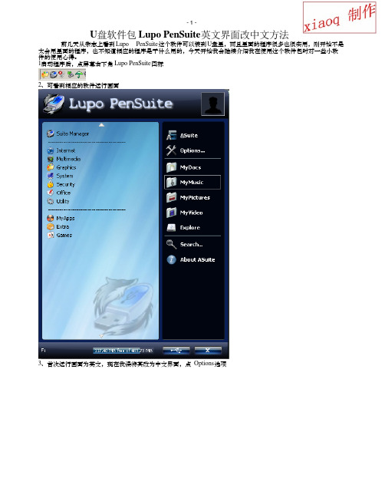Open the MyPictures folder

(x=188, y=197)
